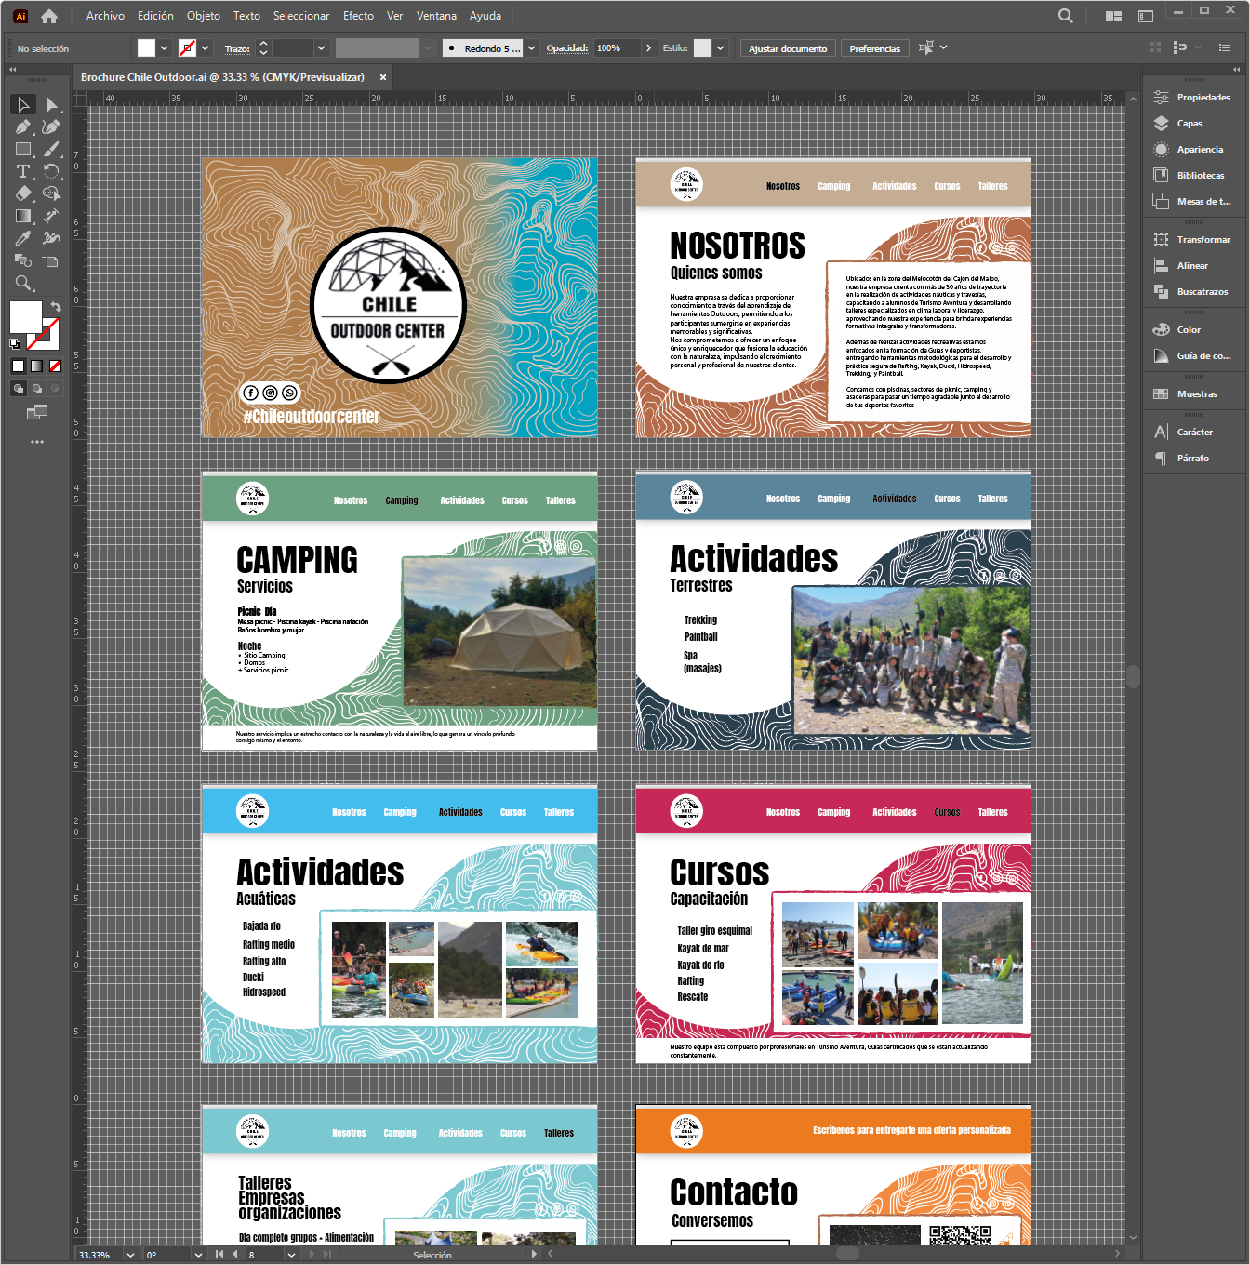Viewport: 1250px width, 1265px height.
Task: Open the Edit Toolbar three-dots button
Action: point(37,442)
